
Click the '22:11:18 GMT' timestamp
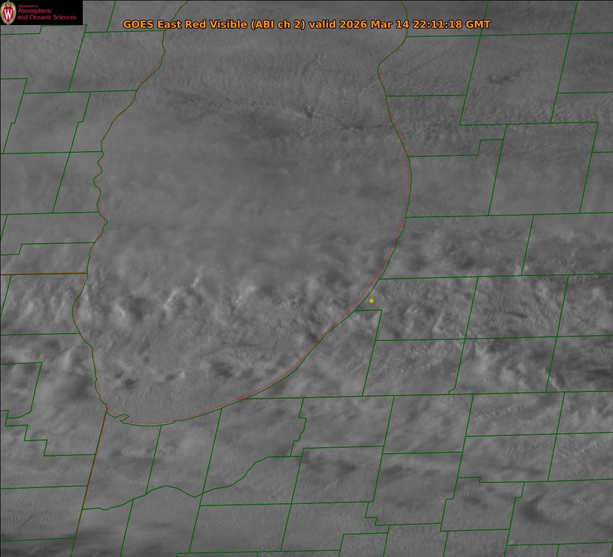(x=452, y=25)
